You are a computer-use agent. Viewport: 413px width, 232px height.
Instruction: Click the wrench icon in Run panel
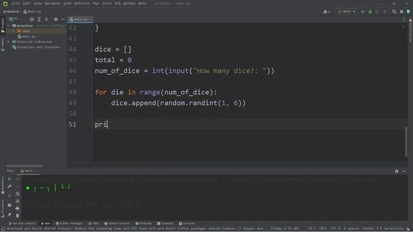[9, 186]
